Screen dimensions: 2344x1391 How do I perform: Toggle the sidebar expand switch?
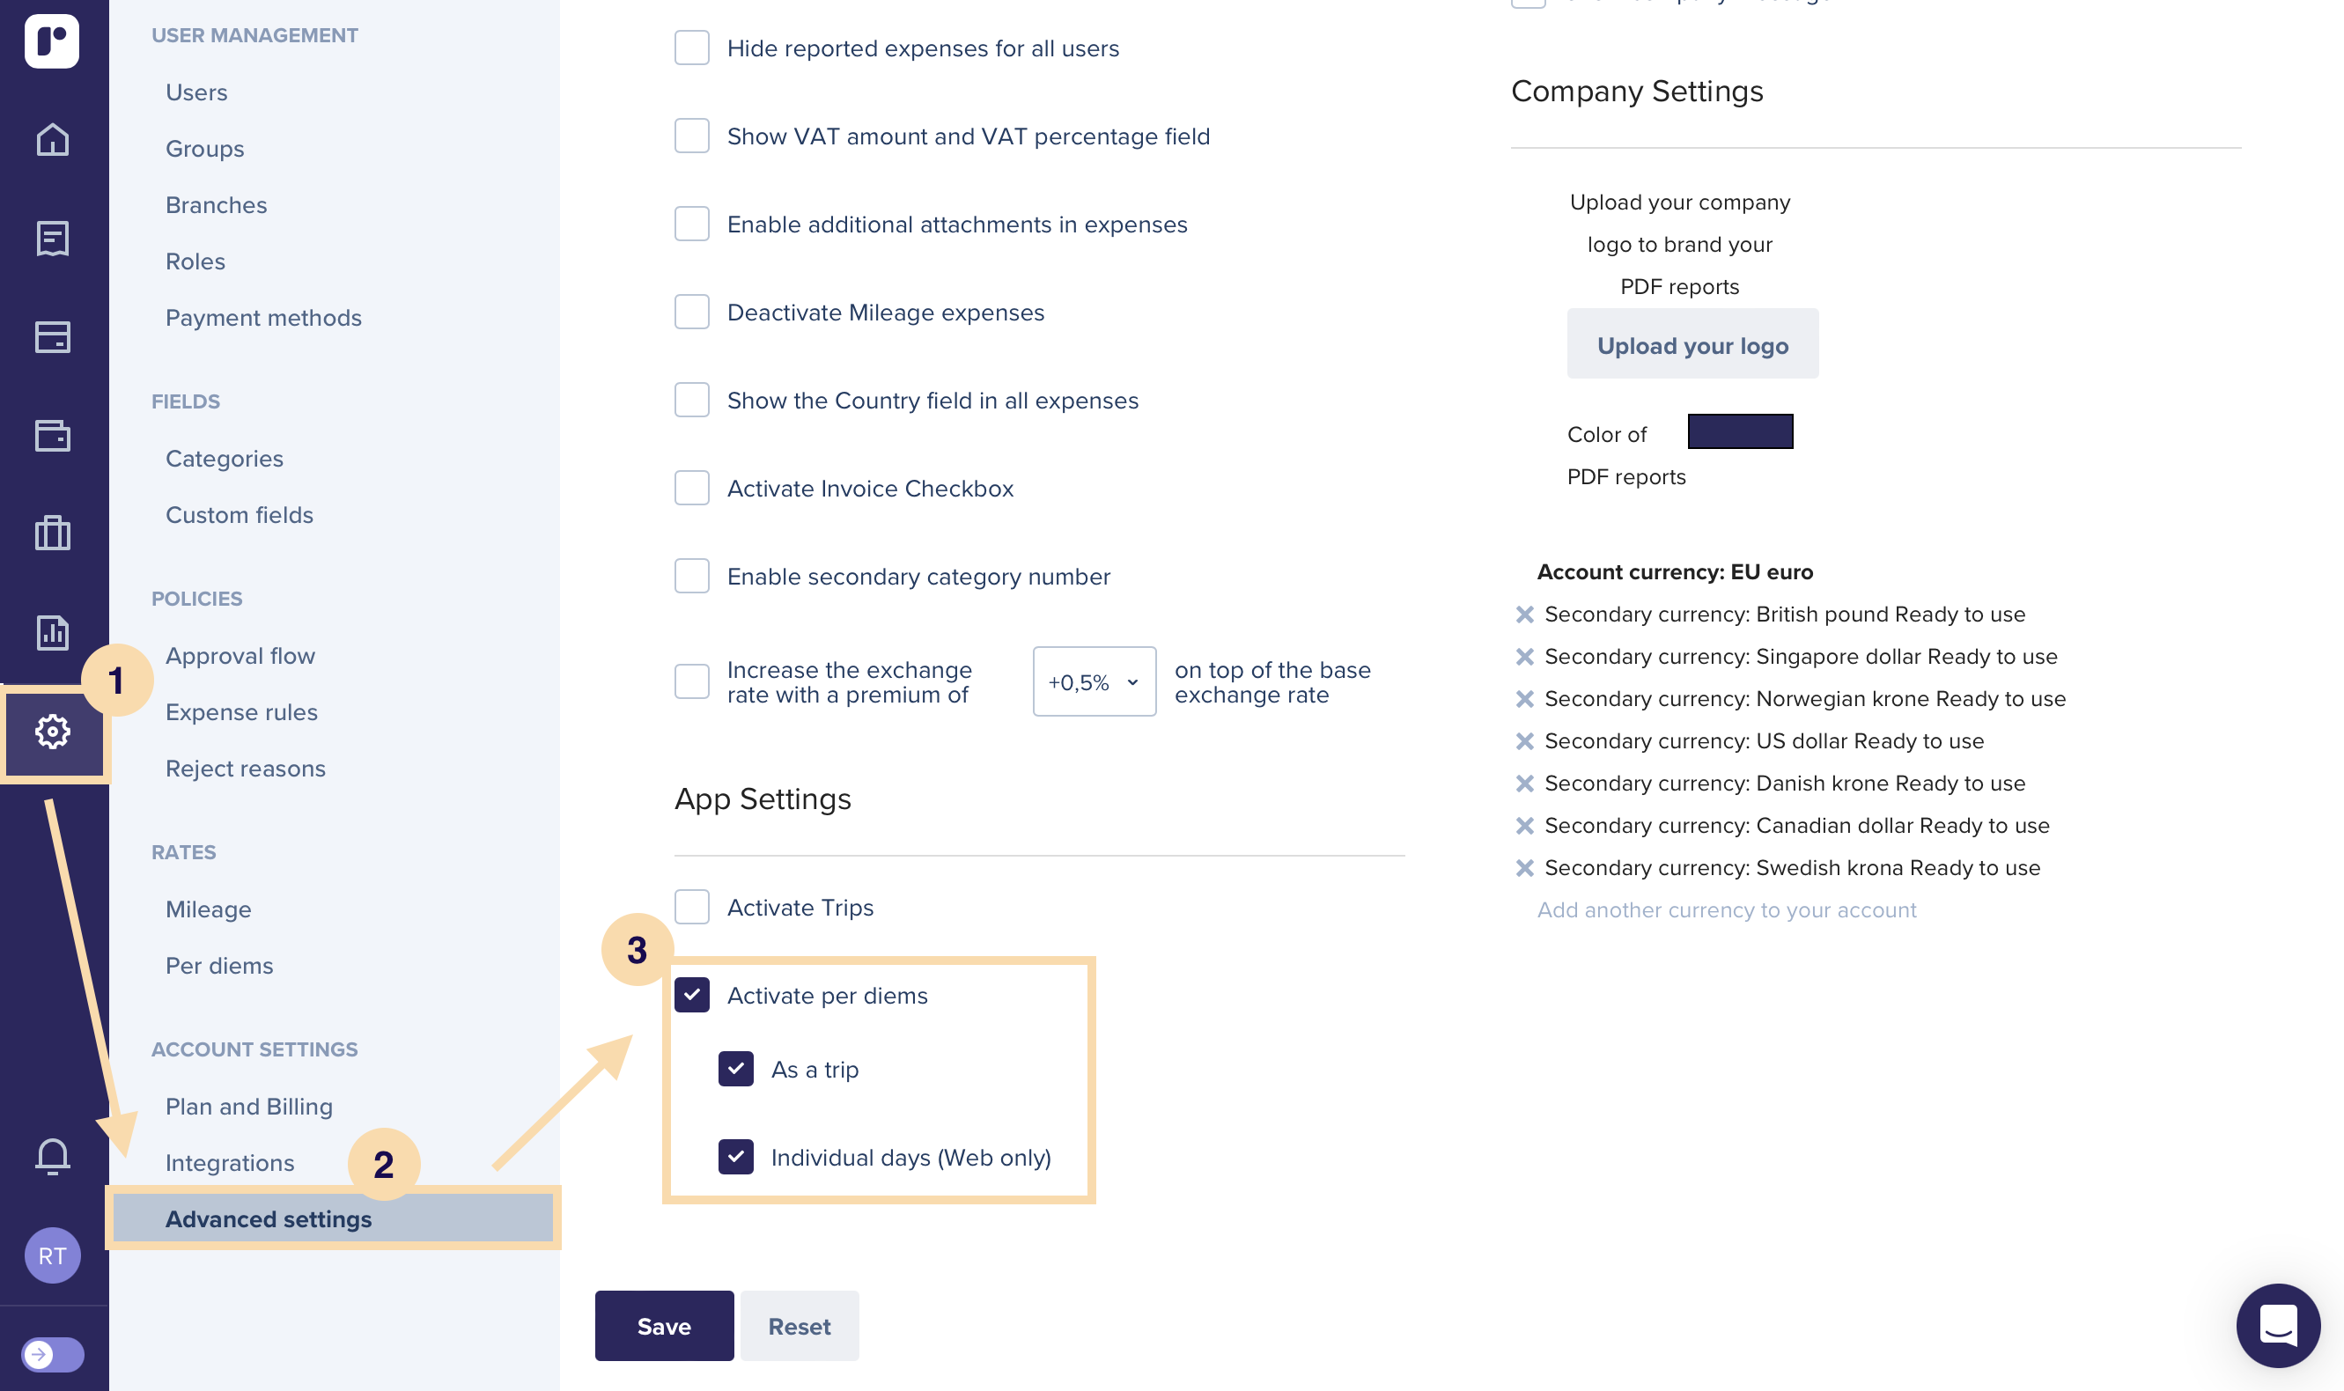tap(53, 1354)
